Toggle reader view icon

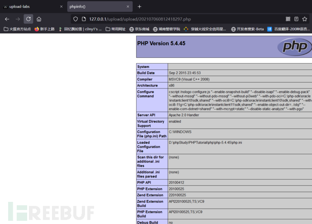point(296,19)
